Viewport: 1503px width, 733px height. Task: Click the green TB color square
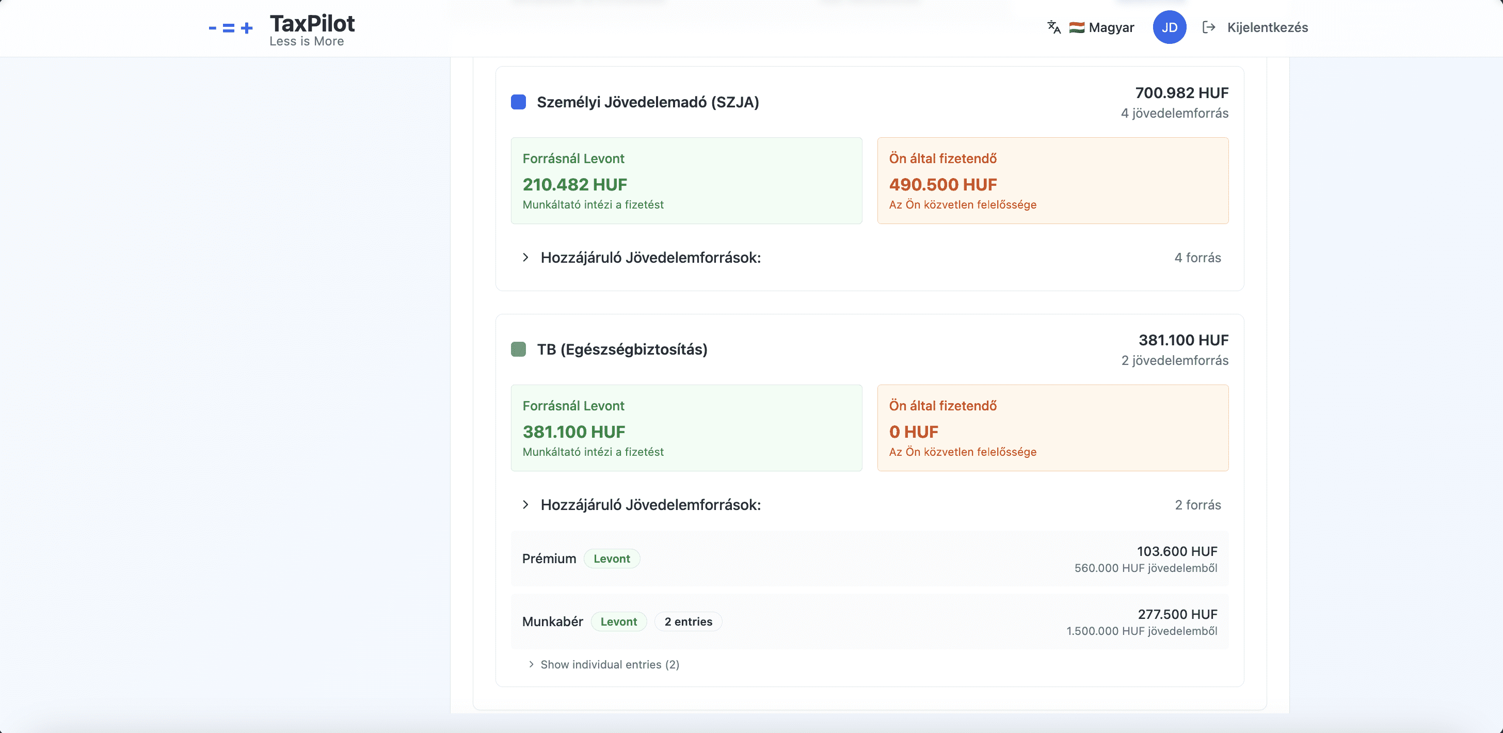click(x=518, y=349)
